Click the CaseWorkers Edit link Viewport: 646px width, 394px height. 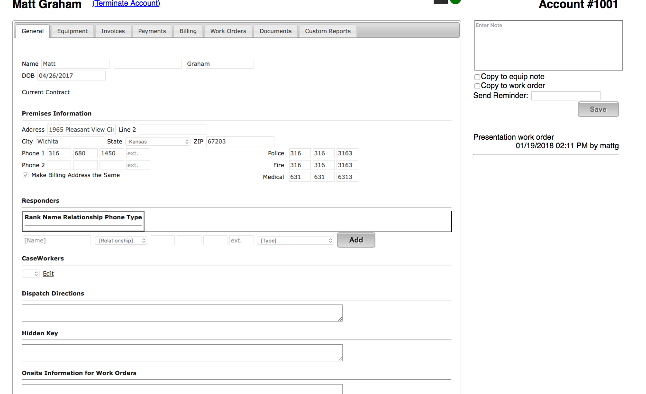coord(48,274)
